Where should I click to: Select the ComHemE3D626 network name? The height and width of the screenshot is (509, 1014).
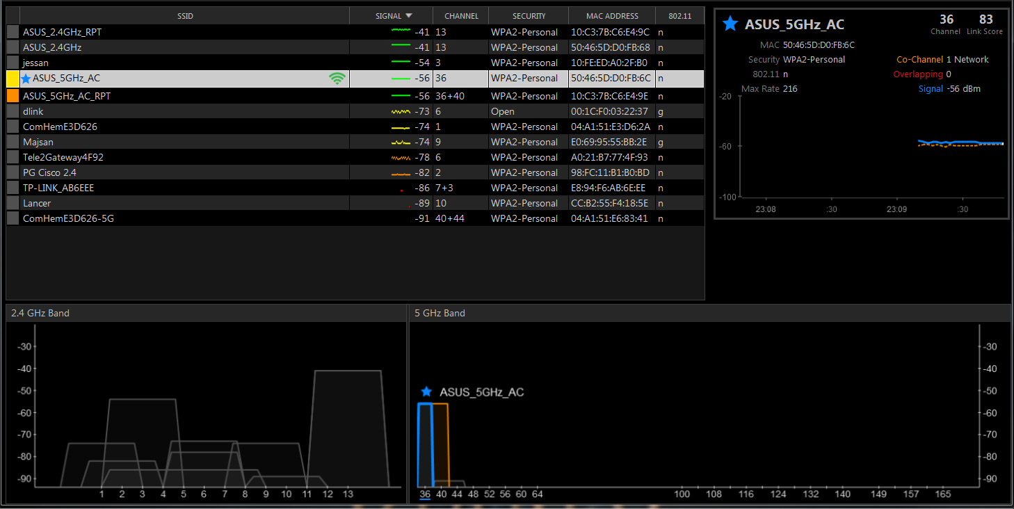[x=60, y=127]
